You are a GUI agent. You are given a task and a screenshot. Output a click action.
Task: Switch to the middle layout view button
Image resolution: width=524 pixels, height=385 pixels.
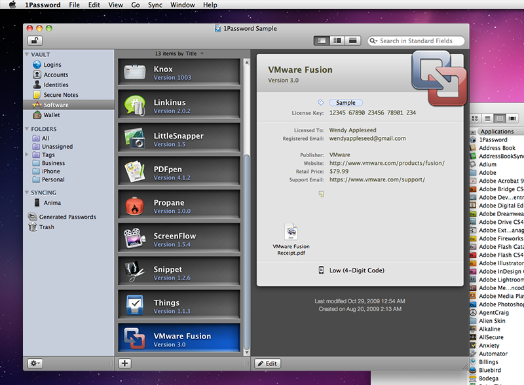[337, 41]
